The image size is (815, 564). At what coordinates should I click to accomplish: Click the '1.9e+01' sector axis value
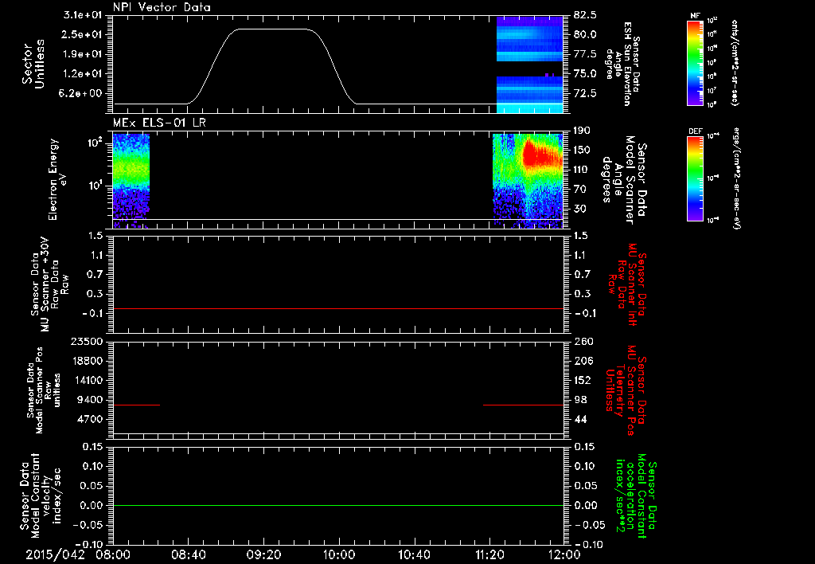tap(83, 54)
